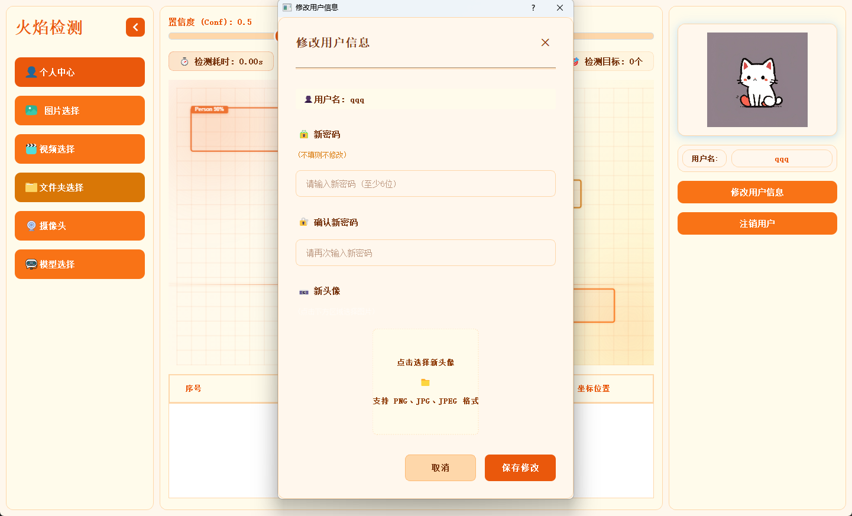Start 摄像头 with the webcam icon
The image size is (852, 516).
click(x=31, y=226)
